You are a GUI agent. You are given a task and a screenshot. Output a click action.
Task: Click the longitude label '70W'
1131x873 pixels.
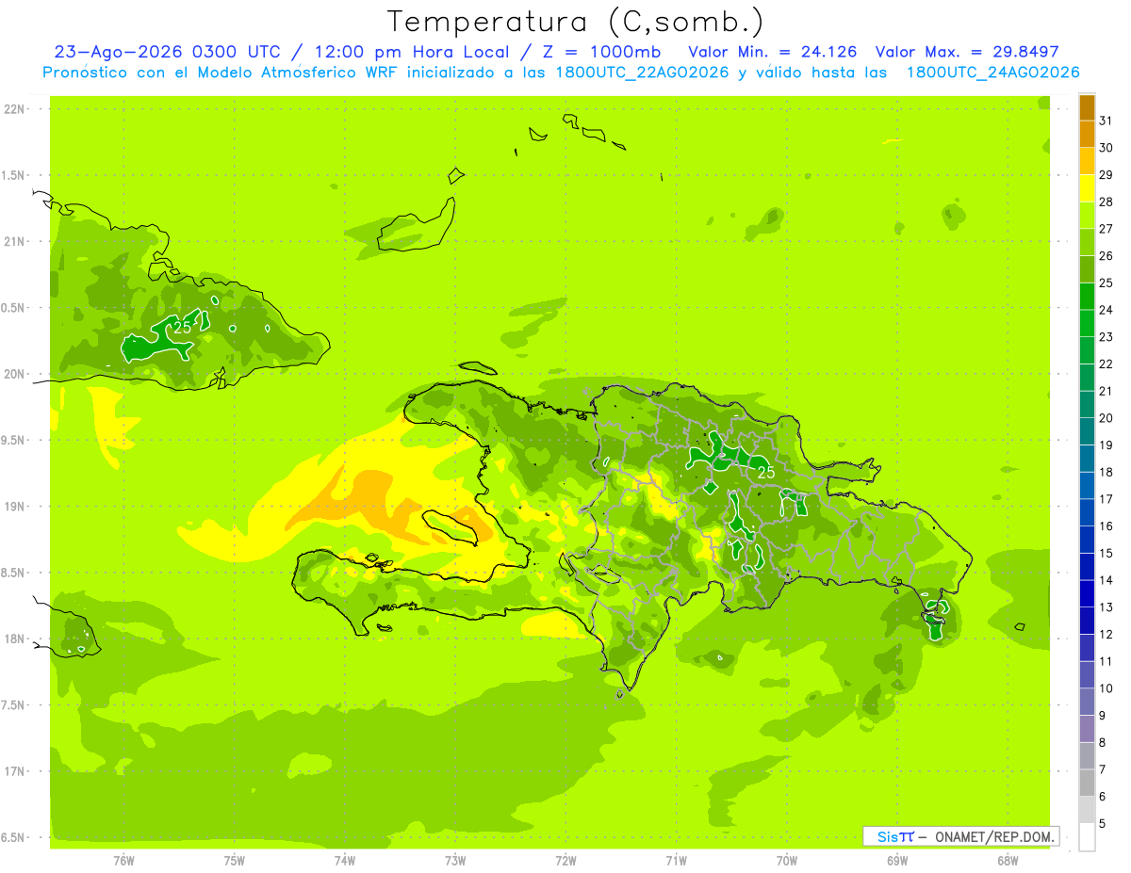(x=787, y=861)
